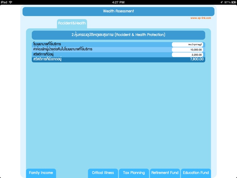The width and height of the screenshot is (237, 178).
Task: Click the โรงพยาบาลที่ใช้บริการ row label
Action: point(47,44)
